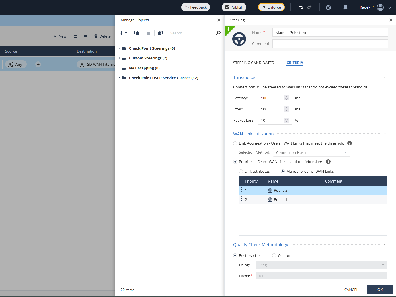
Task: Select Custom quality check methodology
Action: click(274, 255)
